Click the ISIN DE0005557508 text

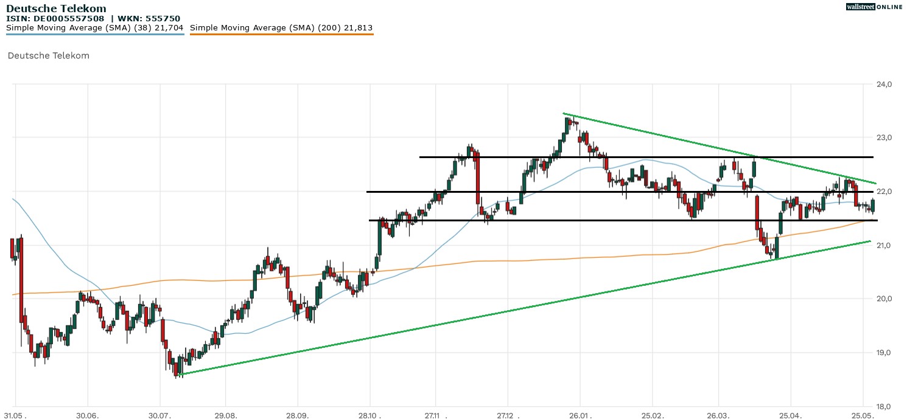59,19
